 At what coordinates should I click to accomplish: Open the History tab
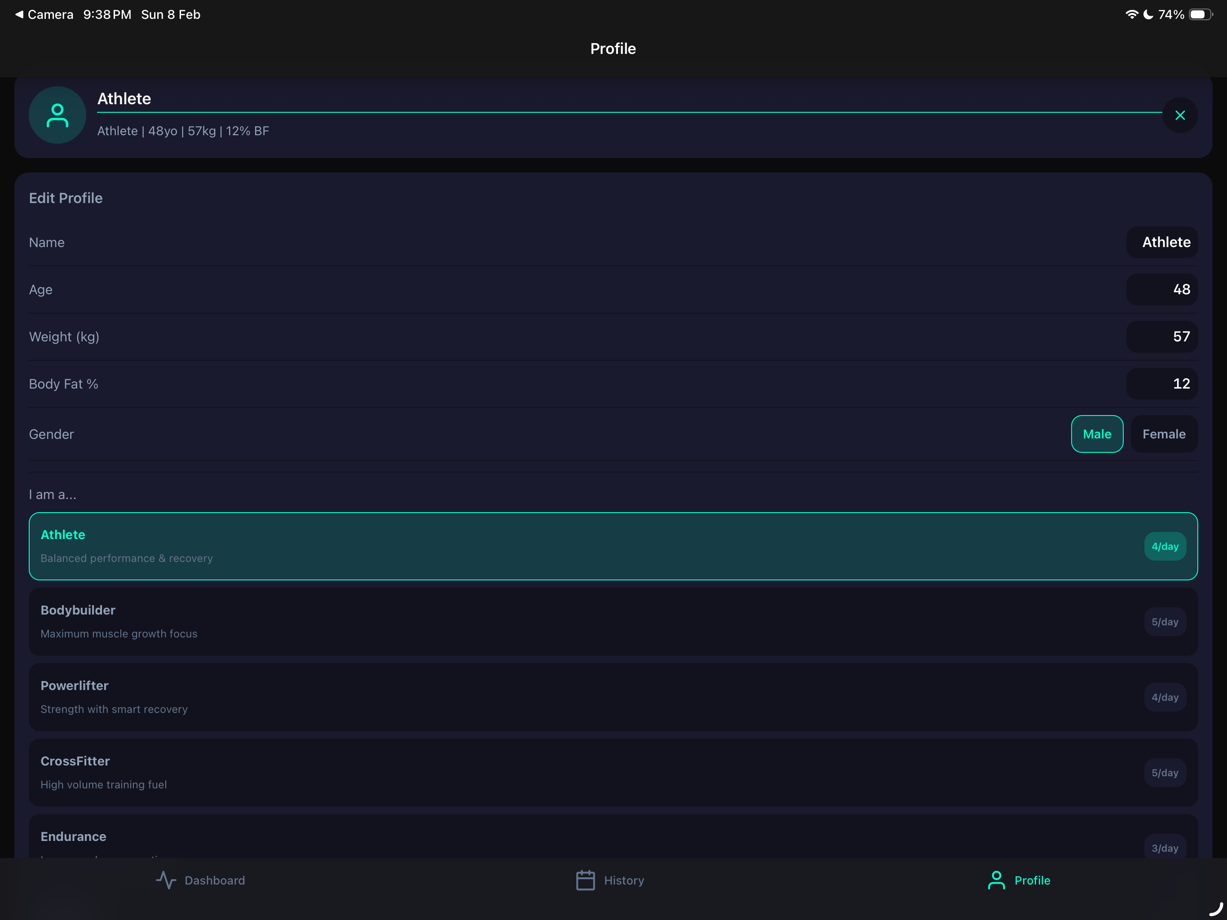609,880
